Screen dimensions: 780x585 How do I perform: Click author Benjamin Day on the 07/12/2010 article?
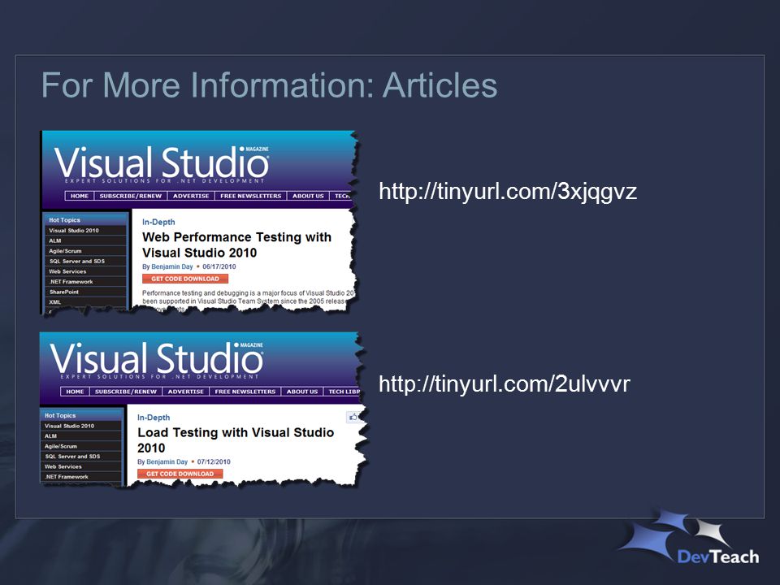click(167, 461)
